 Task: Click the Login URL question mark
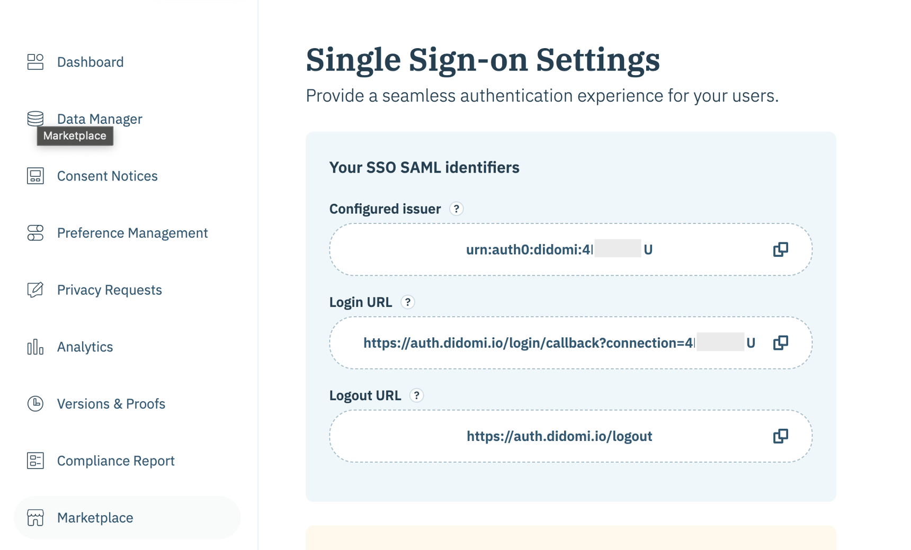click(x=407, y=302)
